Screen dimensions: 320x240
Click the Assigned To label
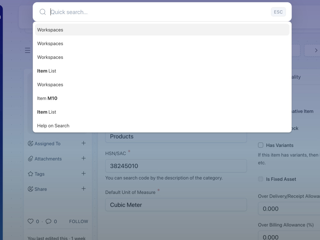point(47,144)
